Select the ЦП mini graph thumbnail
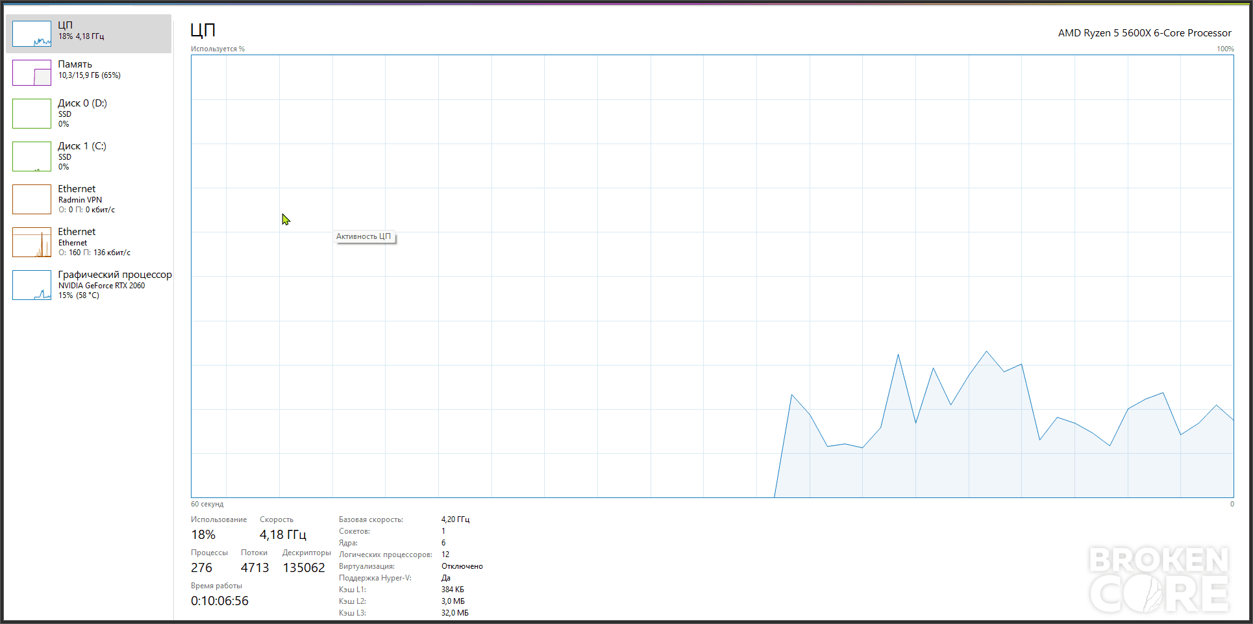1253x624 pixels. [x=32, y=34]
